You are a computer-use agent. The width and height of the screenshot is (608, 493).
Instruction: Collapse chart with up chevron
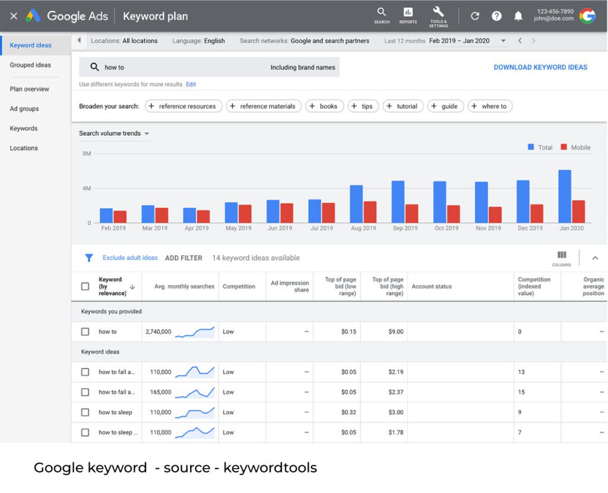595,257
